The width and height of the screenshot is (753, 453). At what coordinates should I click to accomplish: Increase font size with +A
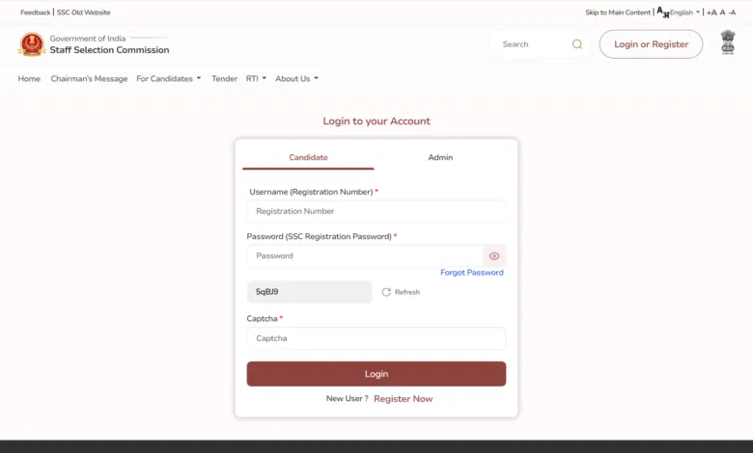point(711,13)
